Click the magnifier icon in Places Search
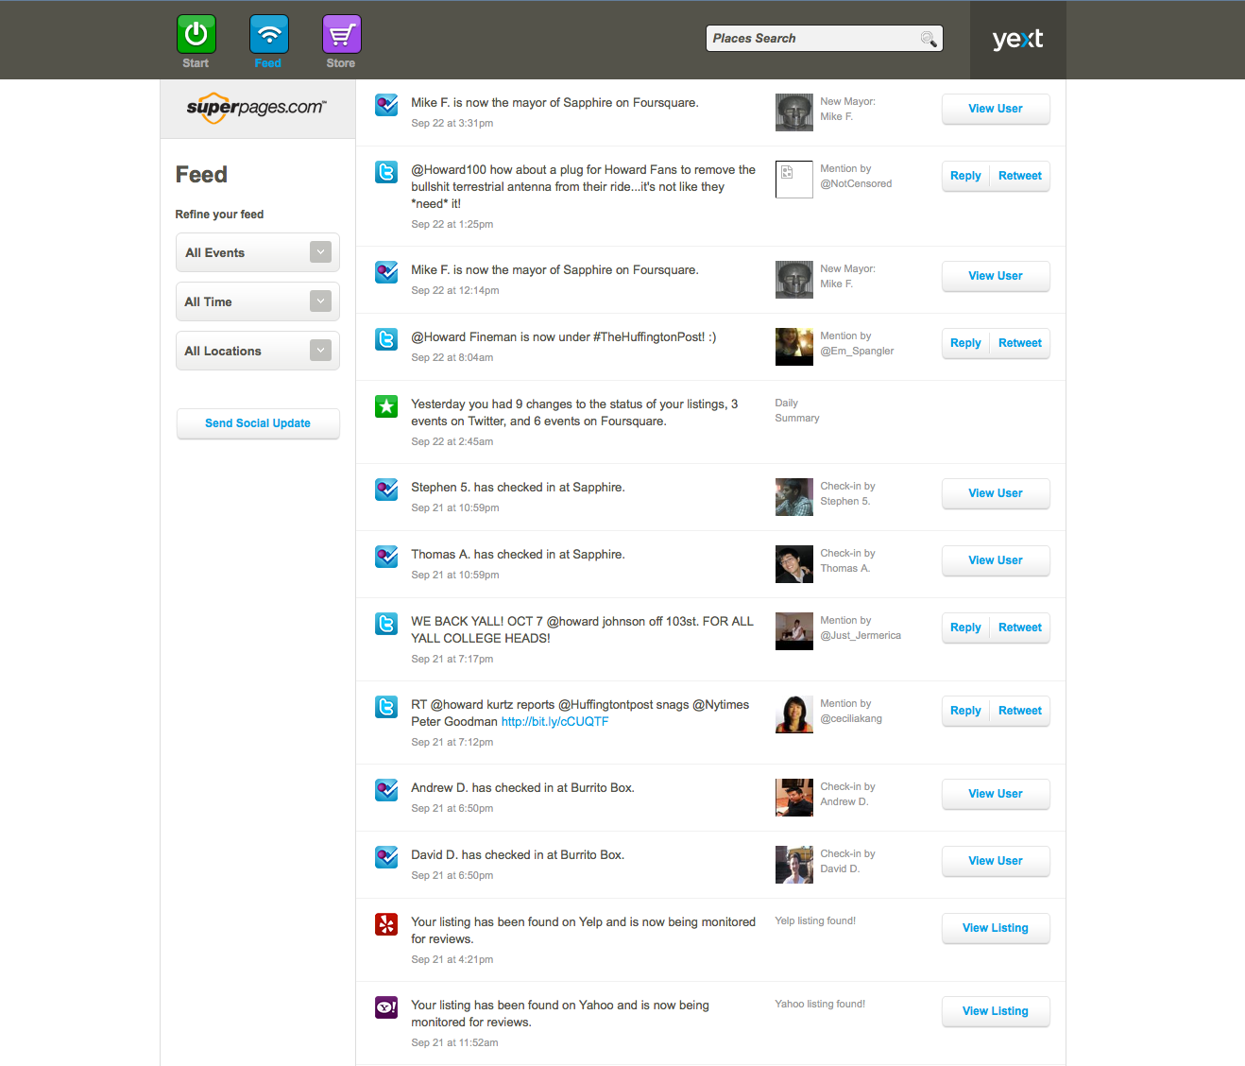The image size is (1245, 1066). [x=929, y=39]
